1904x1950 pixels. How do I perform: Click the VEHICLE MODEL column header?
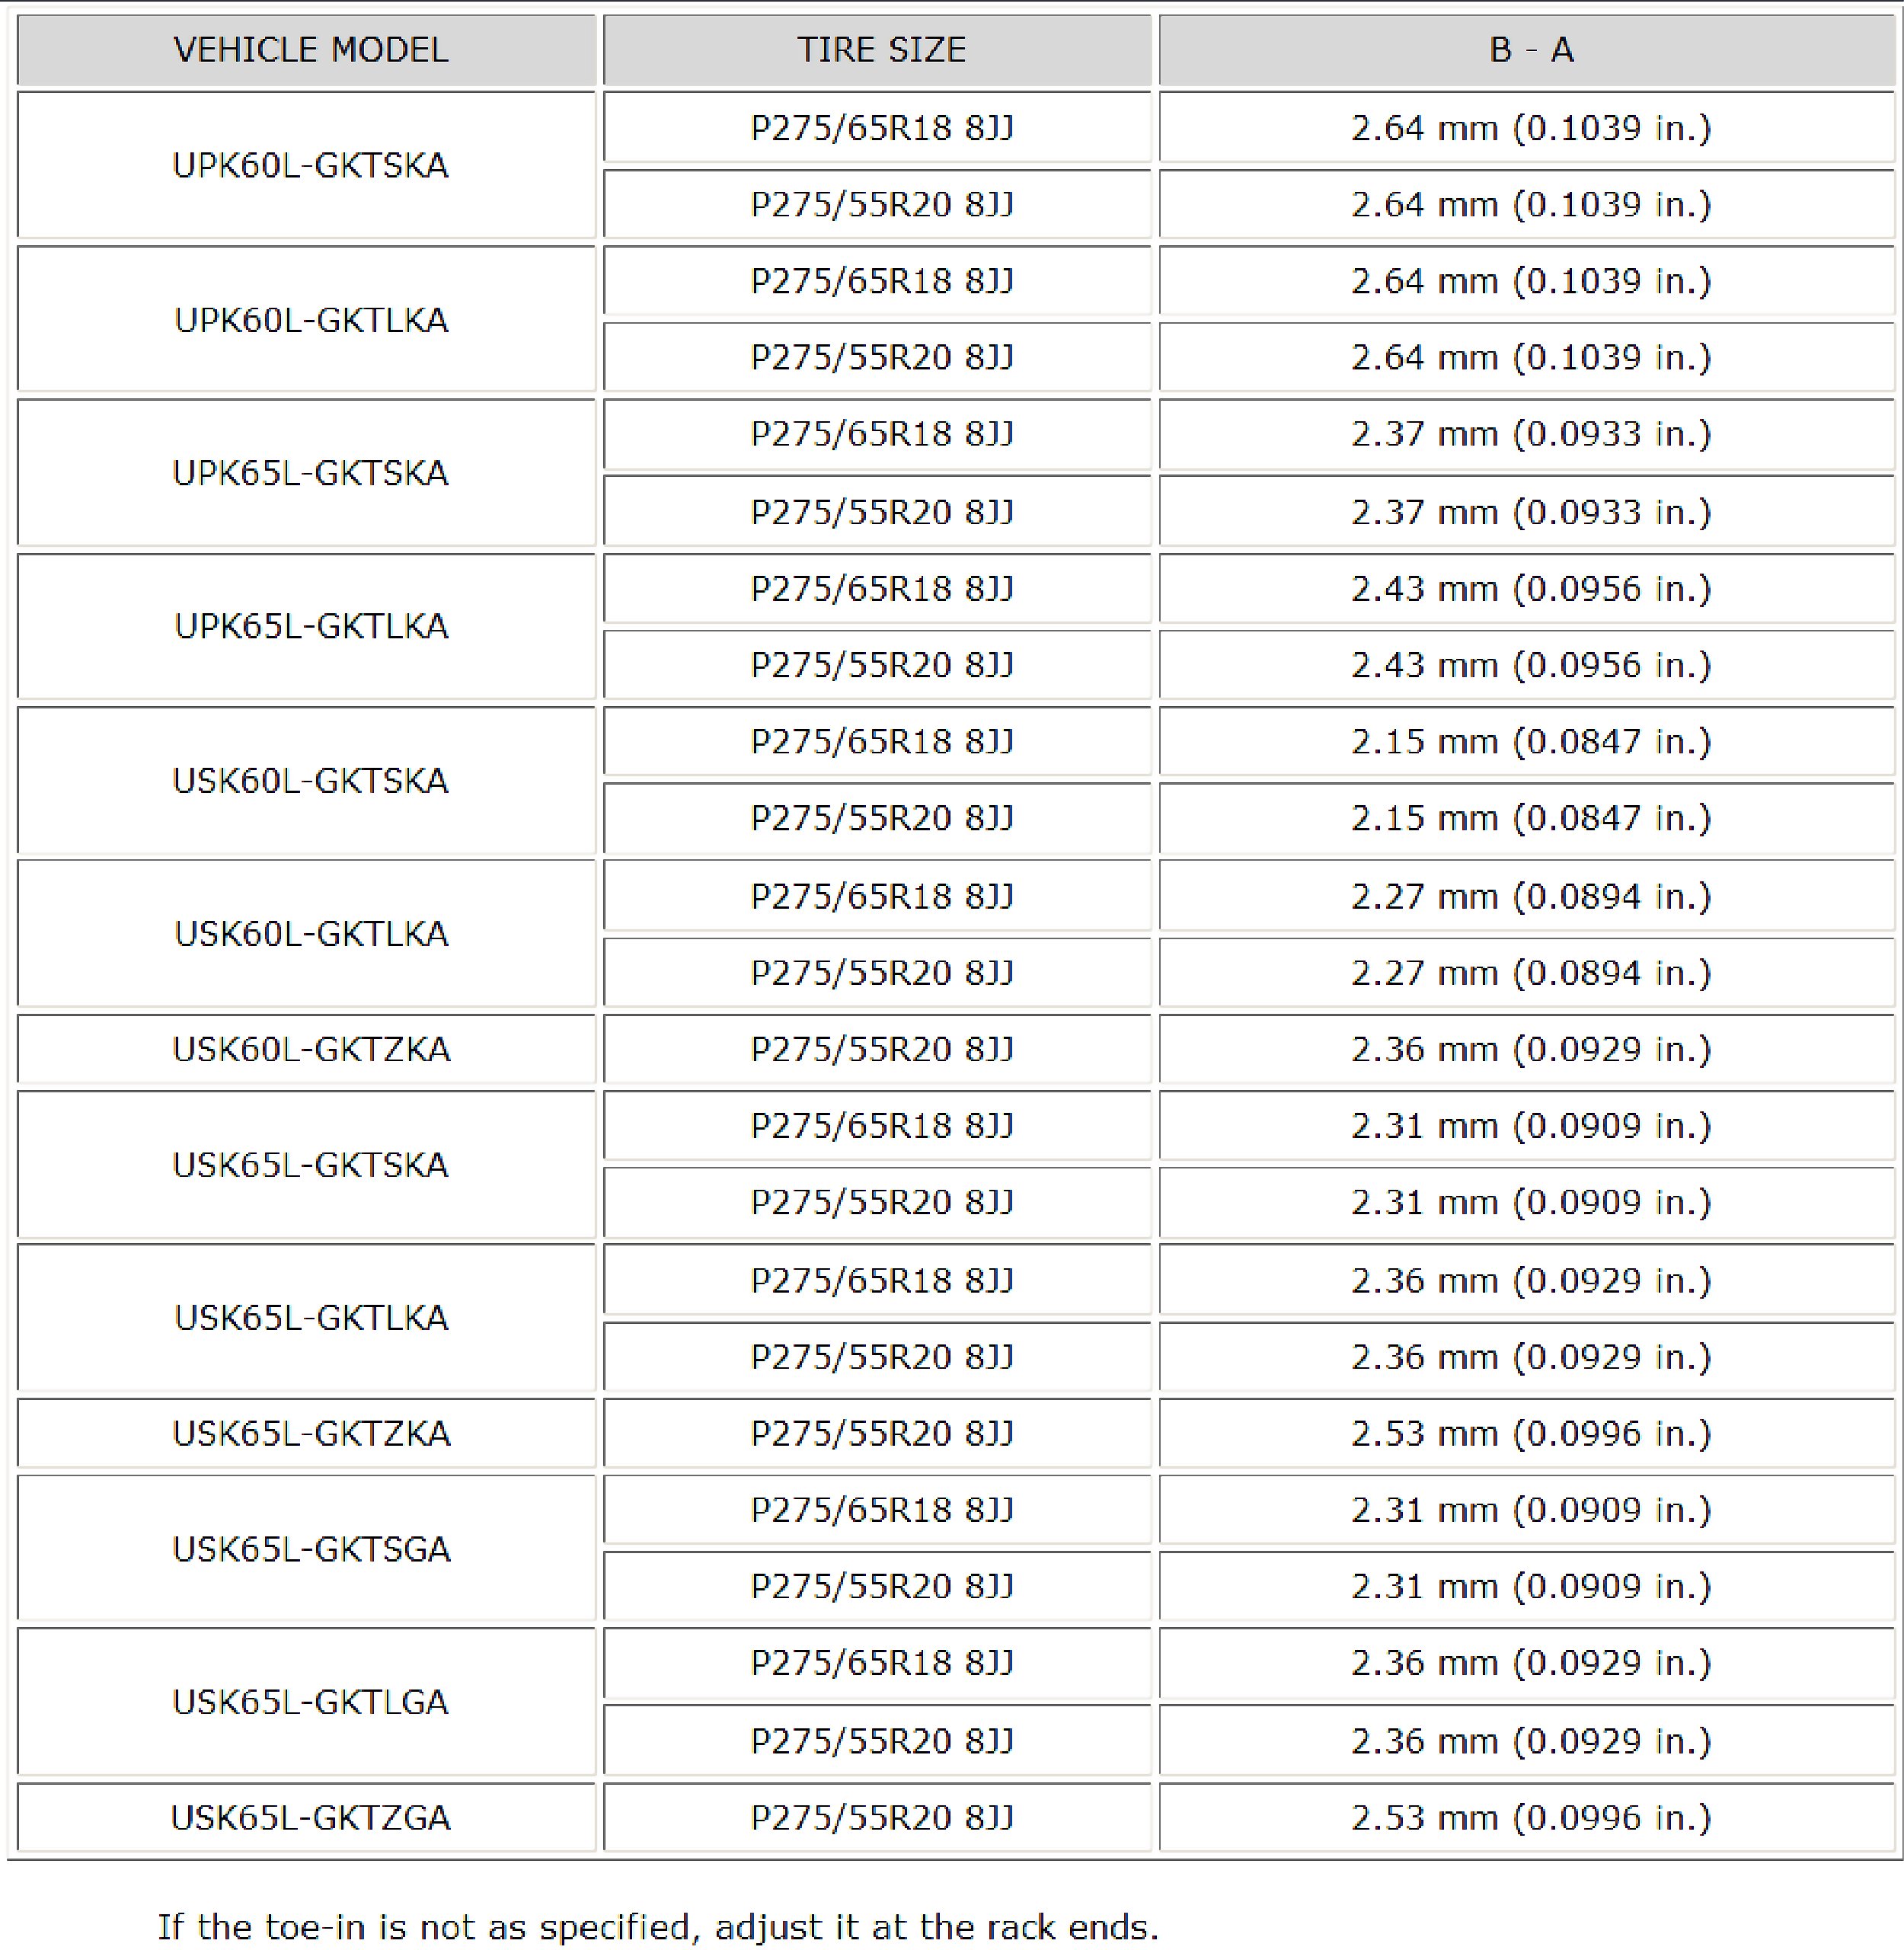click(x=310, y=49)
